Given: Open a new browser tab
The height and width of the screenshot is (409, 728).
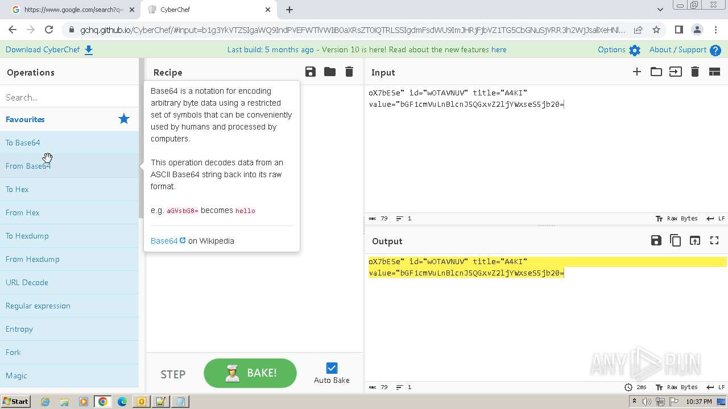Looking at the screenshot, I should click(x=289, y=10).
